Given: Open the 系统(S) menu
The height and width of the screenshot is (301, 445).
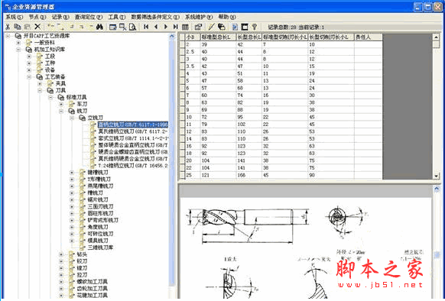Looking at the screenshot, I should 15,17.
